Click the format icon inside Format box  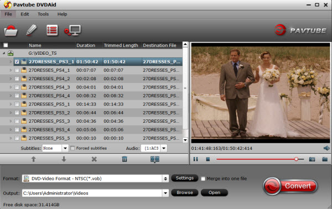pos(26,179)
